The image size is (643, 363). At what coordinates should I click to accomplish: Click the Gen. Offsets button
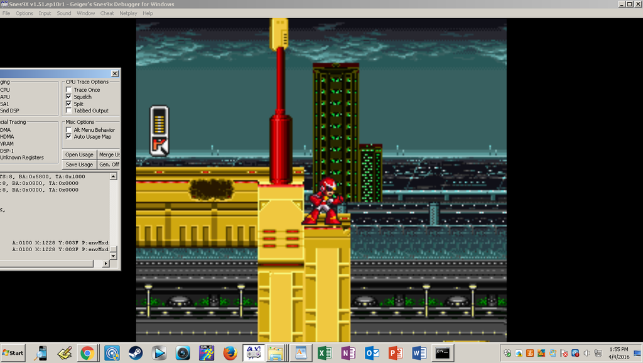click(109, 165)
